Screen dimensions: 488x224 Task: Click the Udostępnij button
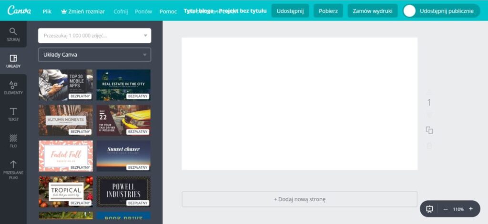(290, 11)
